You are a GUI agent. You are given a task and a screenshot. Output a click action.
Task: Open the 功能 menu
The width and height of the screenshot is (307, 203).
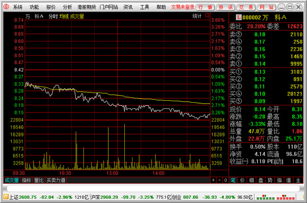(x=34, y=7)
